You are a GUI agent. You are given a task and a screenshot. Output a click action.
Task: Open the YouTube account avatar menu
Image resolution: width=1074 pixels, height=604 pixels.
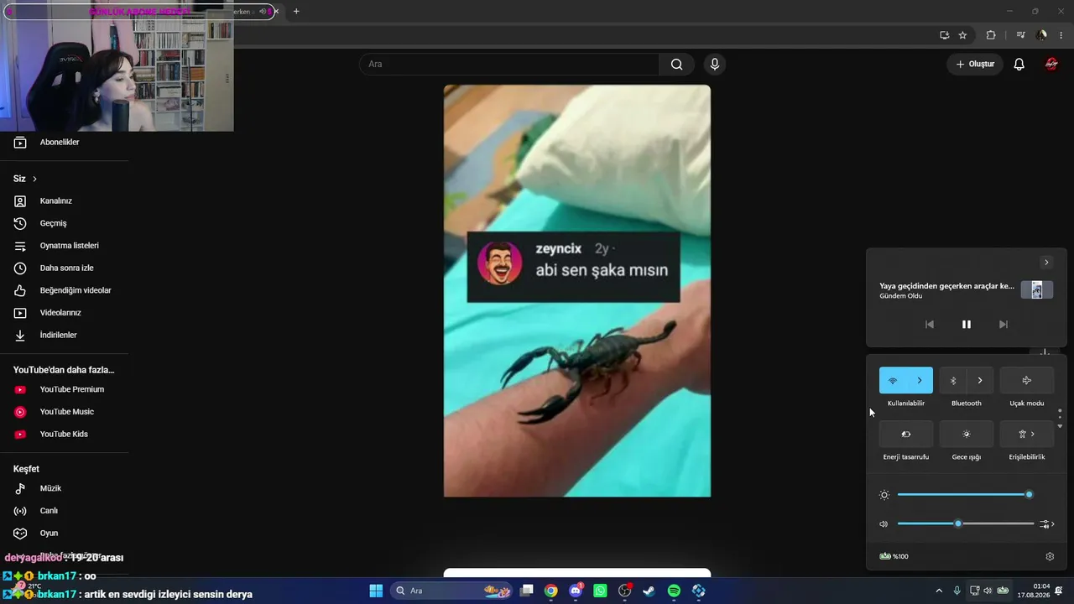click(x=1051, y=65)
